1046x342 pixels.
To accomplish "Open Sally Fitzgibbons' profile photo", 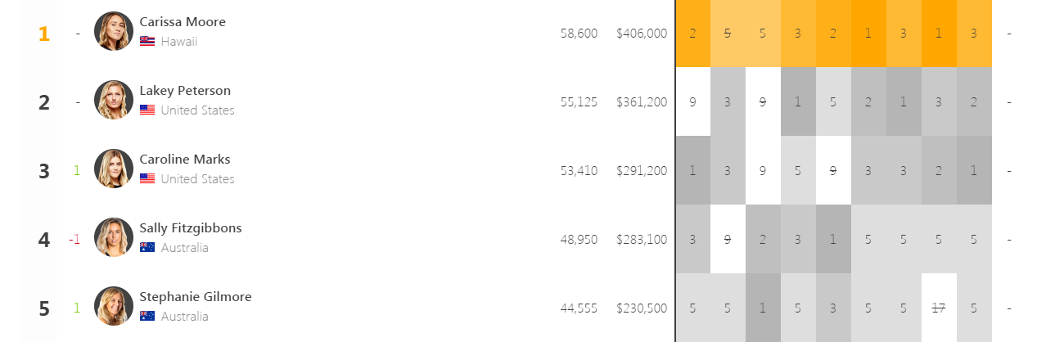I will (114, 237).
